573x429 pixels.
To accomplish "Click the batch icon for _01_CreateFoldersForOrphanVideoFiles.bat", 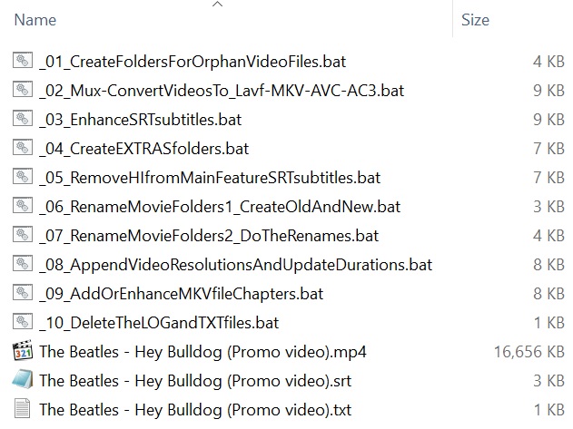I will 23,61.
